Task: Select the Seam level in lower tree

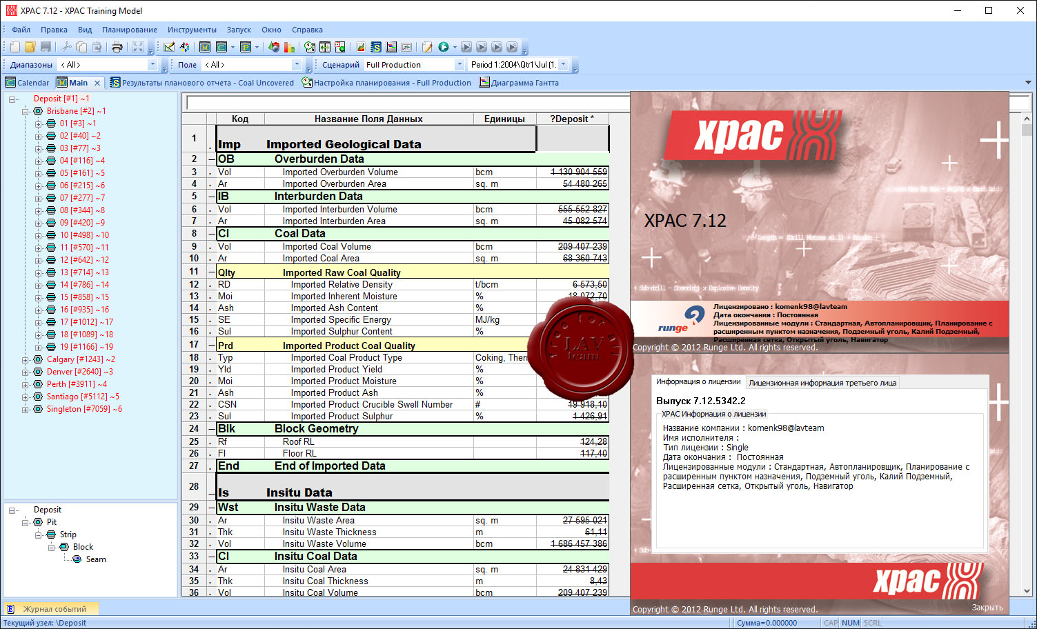Action: pos(96,559)
